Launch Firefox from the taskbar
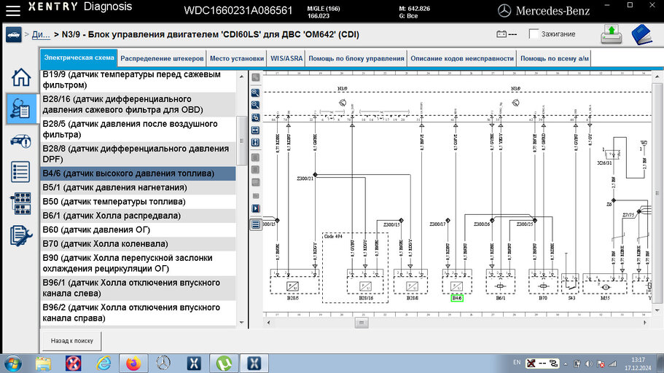This screenshot has height=373, width=664. coord(133,364)
